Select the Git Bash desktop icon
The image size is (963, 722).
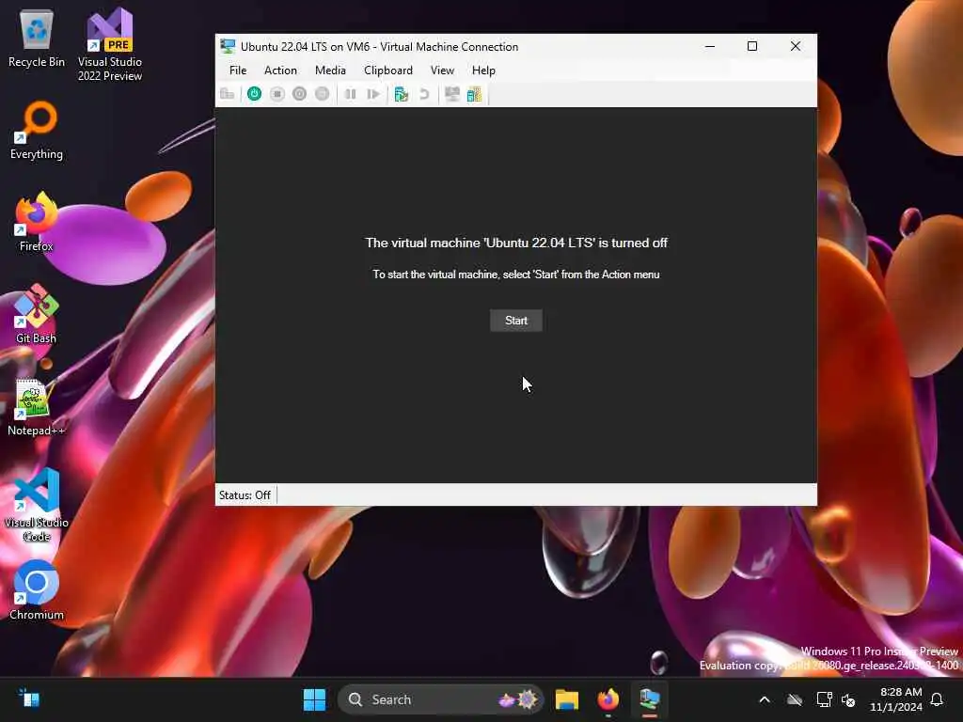coord(37,314)
